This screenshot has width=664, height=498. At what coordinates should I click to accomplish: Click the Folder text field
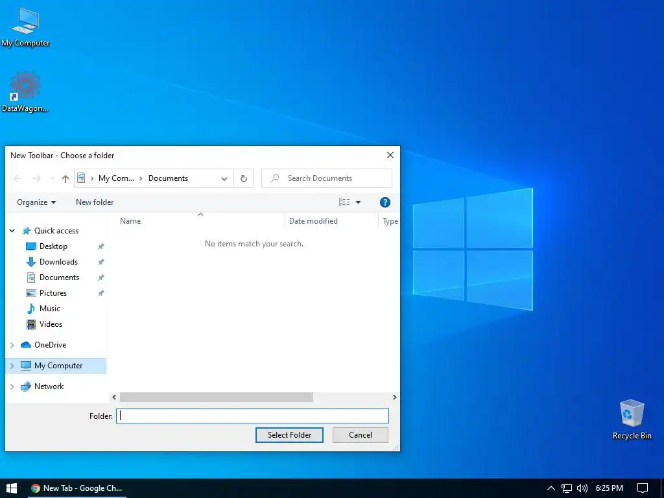(x=252, y=416)
